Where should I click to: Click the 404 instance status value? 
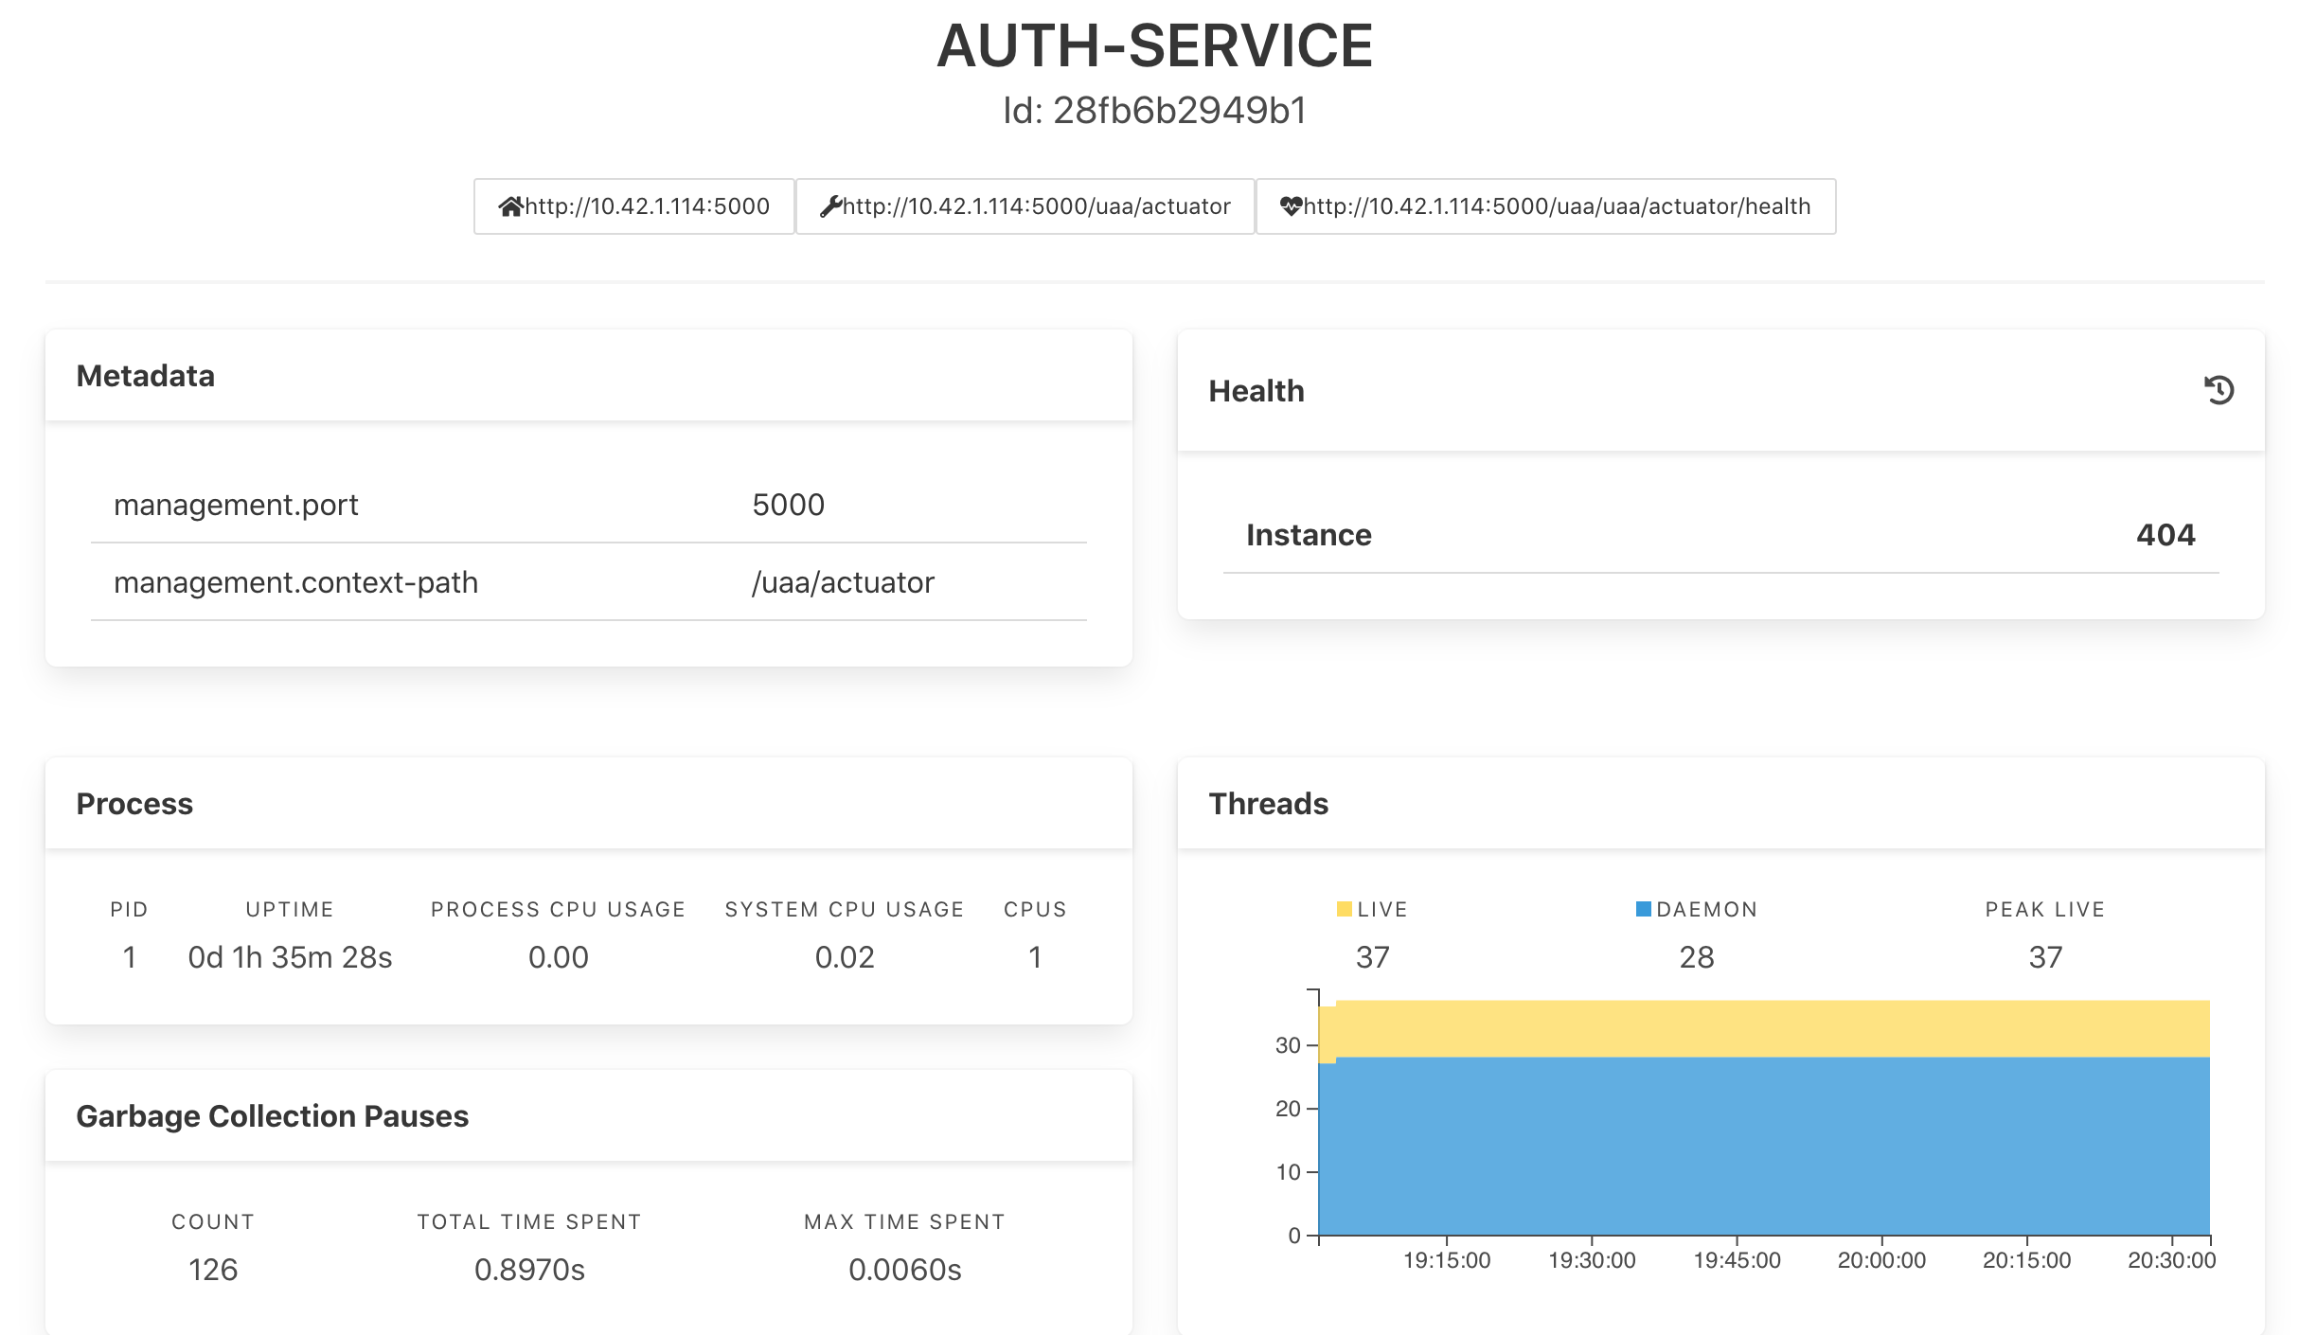coord(2165,535)
